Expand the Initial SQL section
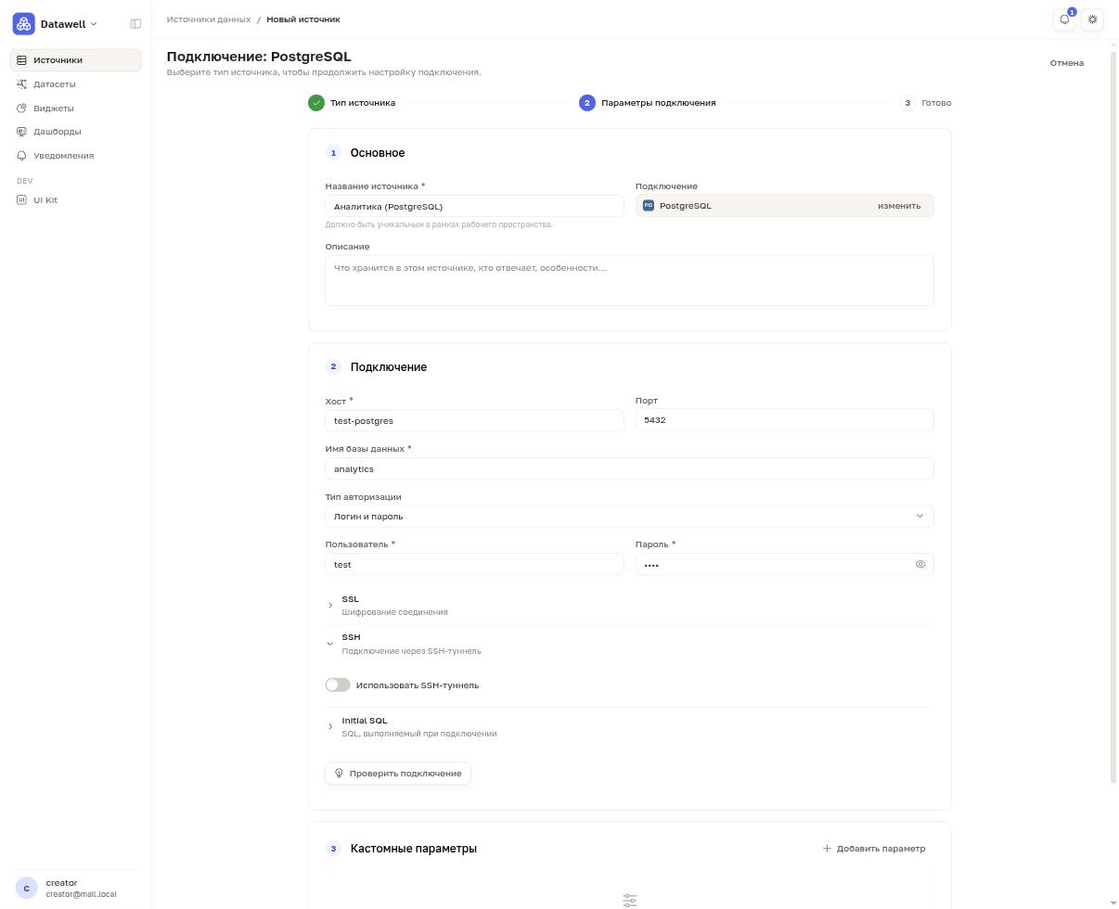The height and width of the screenshot is (909, 1119). click(x=629, y=726)
